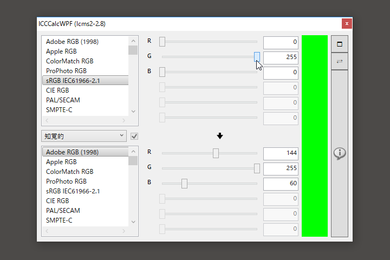The width and height of the screenshot is (390, 260).
Task: Click the source list scroll up arrow
Action: tap(133, 41)
